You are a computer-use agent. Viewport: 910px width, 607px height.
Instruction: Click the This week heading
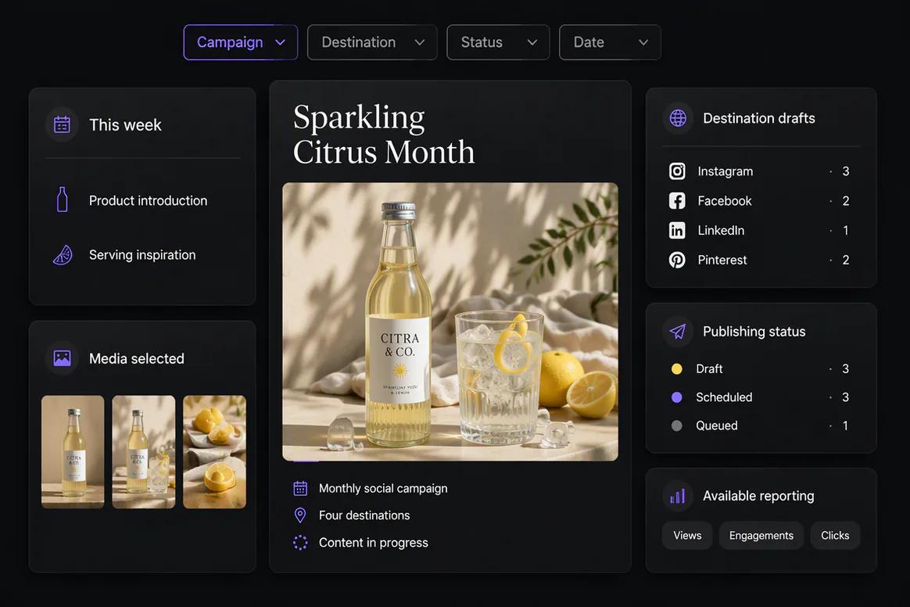pyautogui.click(x=125, y=125)
